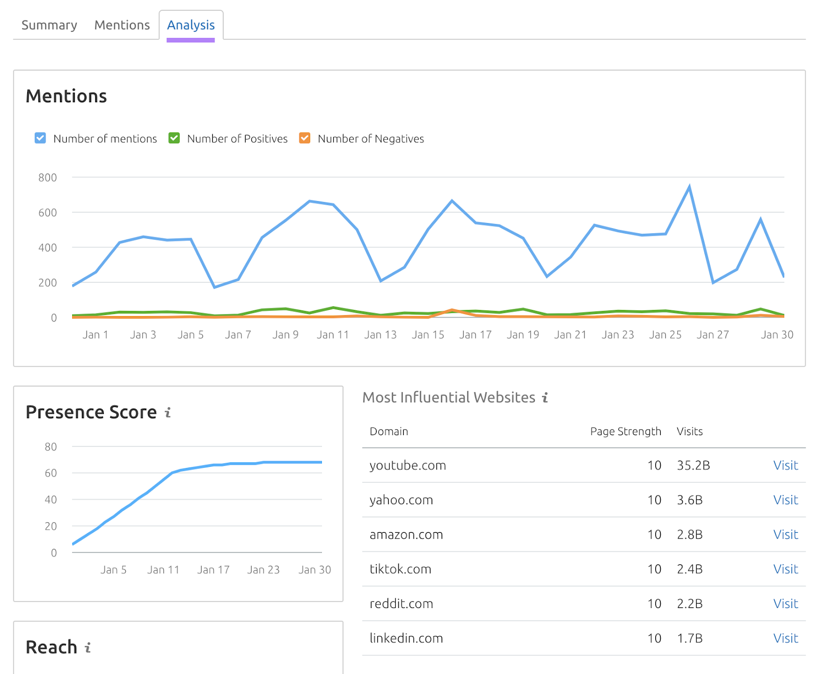Uncheck the Number of mentions checkbox
The height and width of the screenshot is (674, 819).
click(40, 138)
